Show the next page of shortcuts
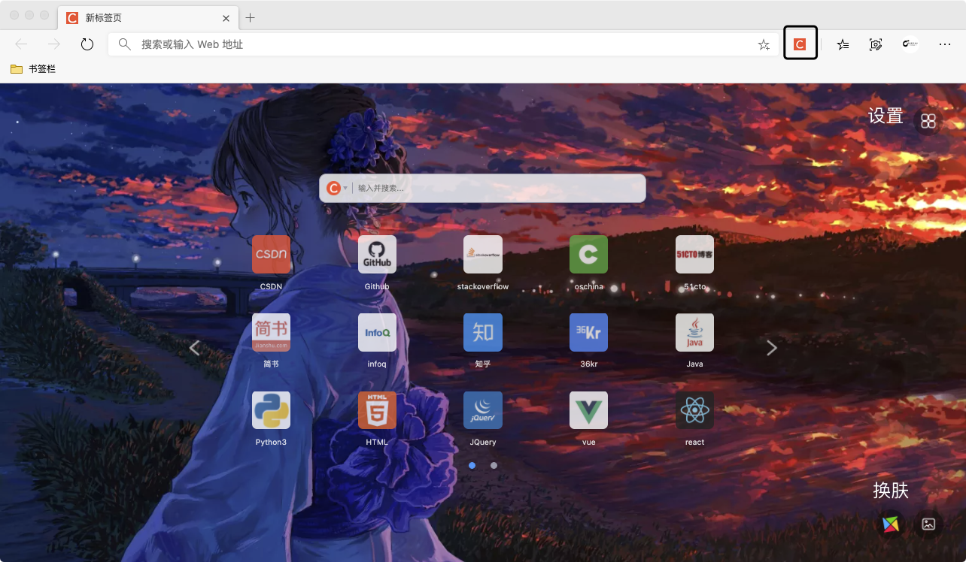Image resolution: width=966 pixels, height=562 pixels. pyautogui.click(x=771, y=348)
